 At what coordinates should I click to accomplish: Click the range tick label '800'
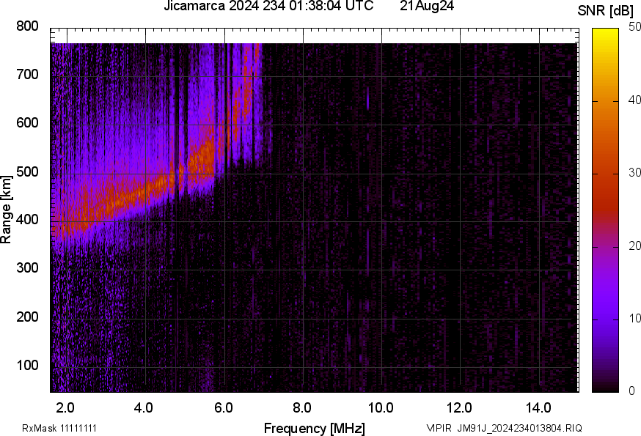27,26
